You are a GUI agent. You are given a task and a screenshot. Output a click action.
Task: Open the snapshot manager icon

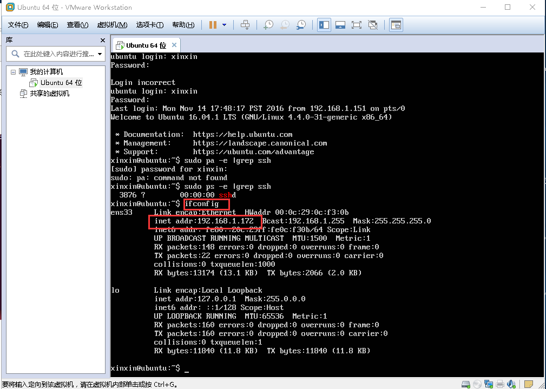click(x=301, y=25)
